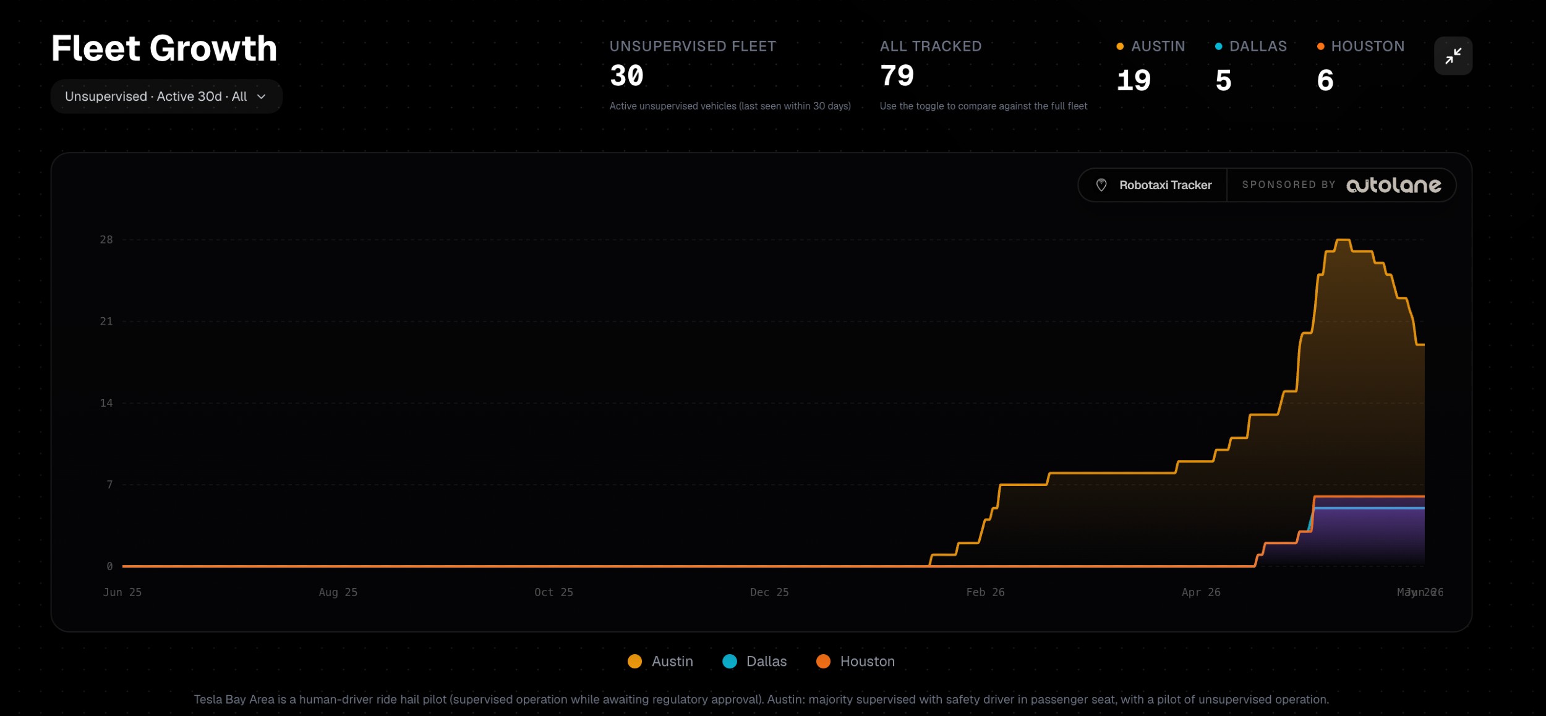
Task: Click the 0 y-axis label
Action: coord(109,566)
